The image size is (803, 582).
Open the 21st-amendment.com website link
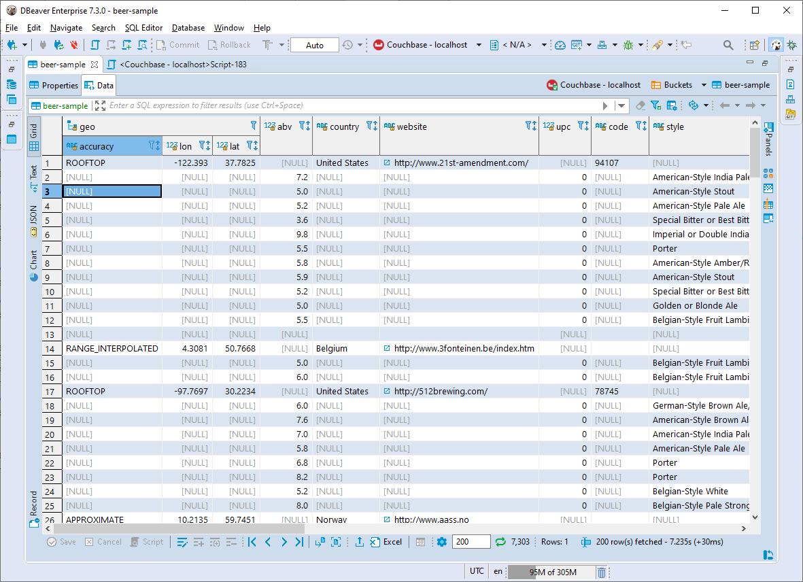[x=460, y=163]
